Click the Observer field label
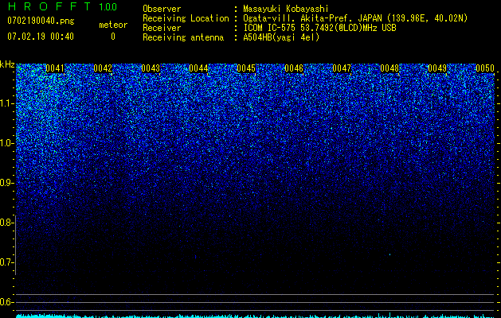Screen dimensions: 501x318 coord(162,9)
